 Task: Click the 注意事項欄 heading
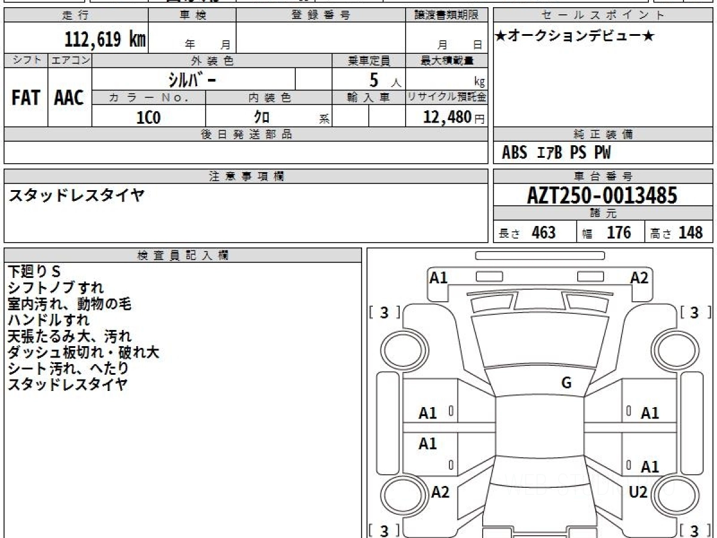click(246, 176)
